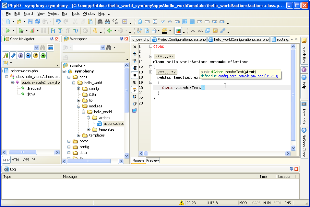Collapse the modules folder in Workspace tree
310x207 pixels.
pos(79,106)
